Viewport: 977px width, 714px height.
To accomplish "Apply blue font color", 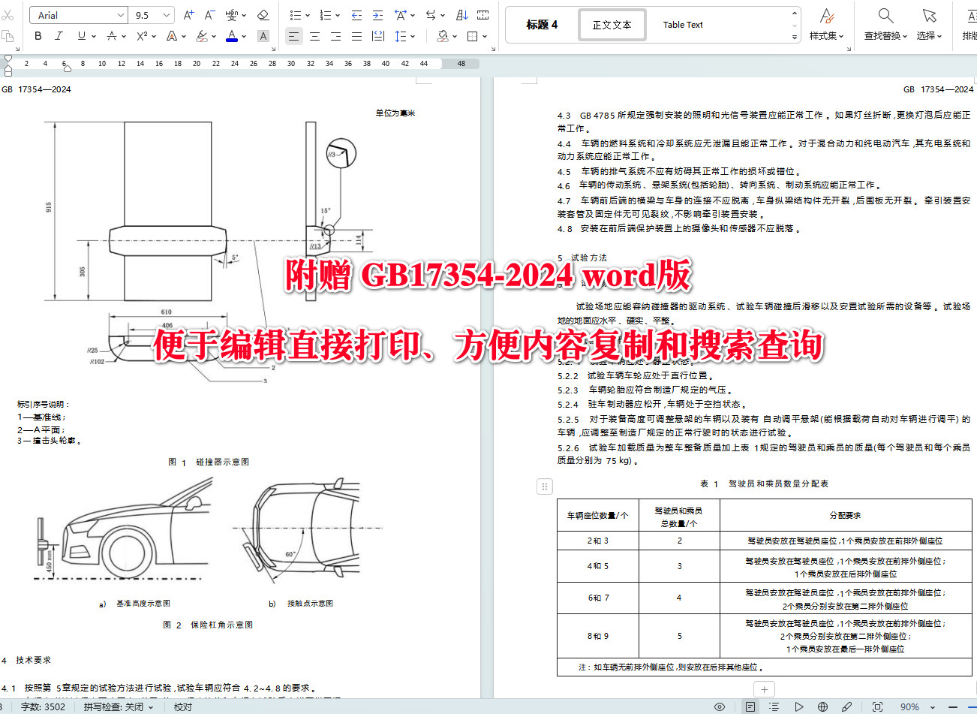I will coord(232,36).
